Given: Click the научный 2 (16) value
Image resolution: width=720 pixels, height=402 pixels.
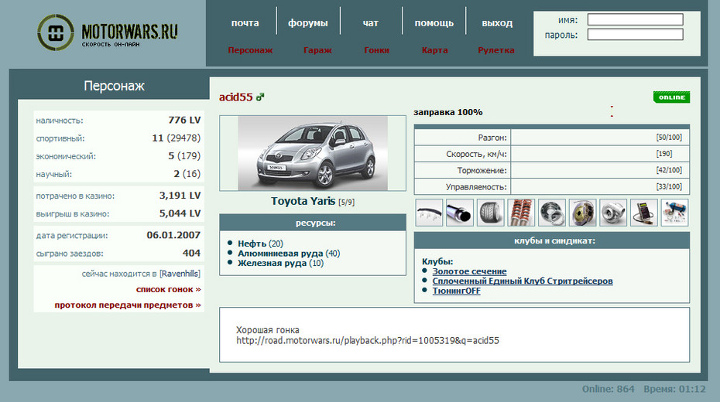Looking at the screenshot, I should pos(187,174).
